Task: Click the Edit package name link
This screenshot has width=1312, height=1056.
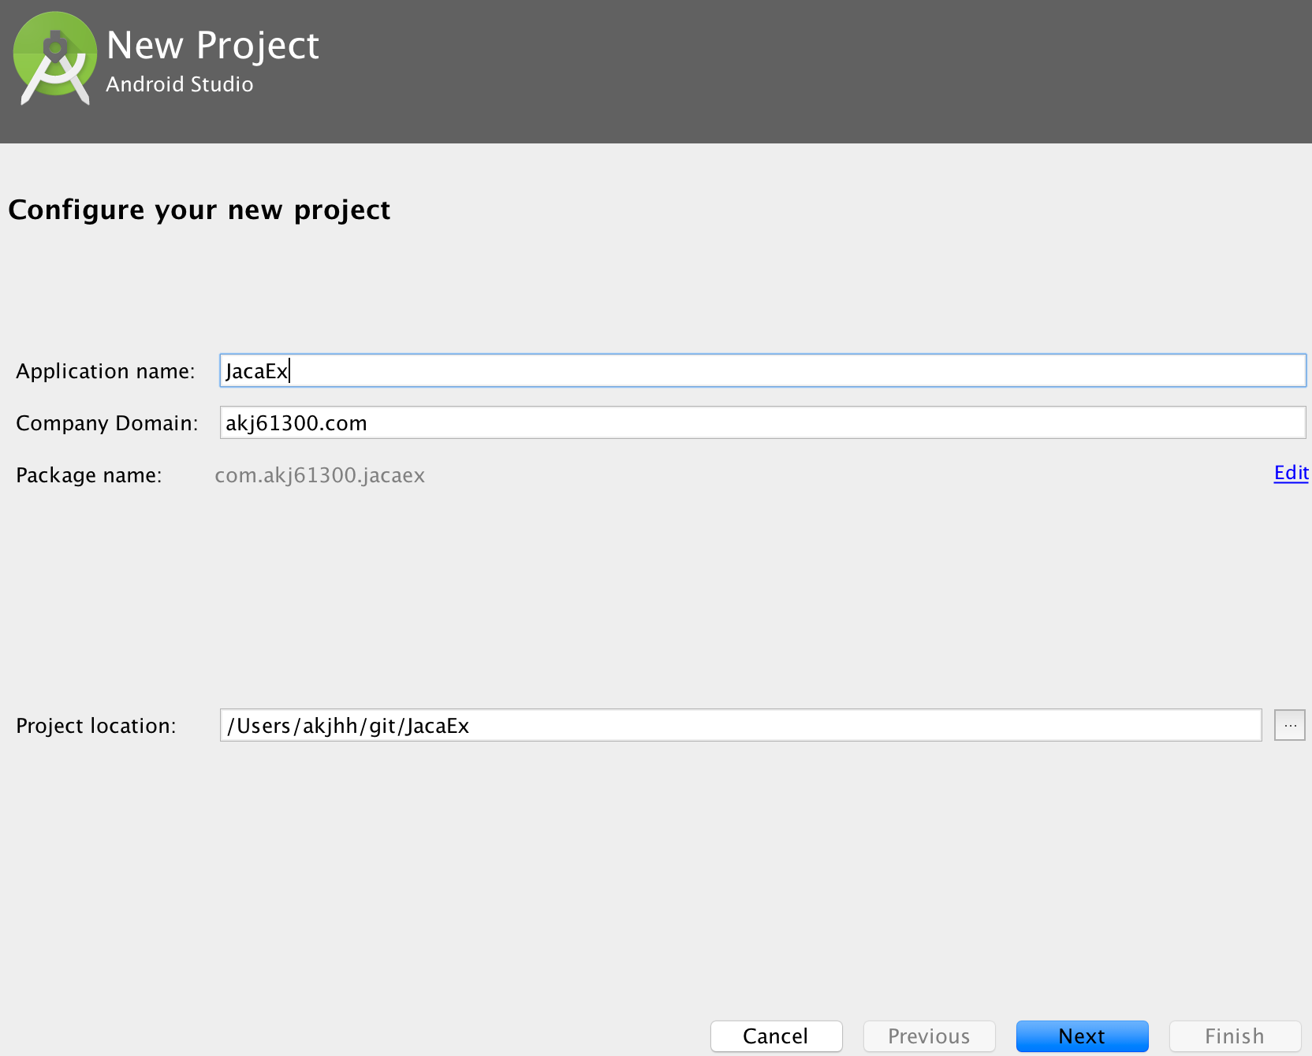Action: click(1291, 473)
